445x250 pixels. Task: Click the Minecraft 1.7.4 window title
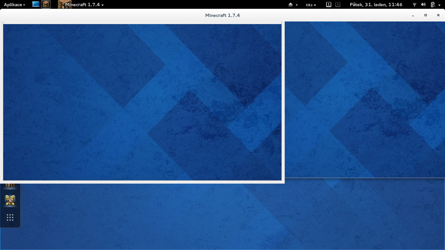223,15
